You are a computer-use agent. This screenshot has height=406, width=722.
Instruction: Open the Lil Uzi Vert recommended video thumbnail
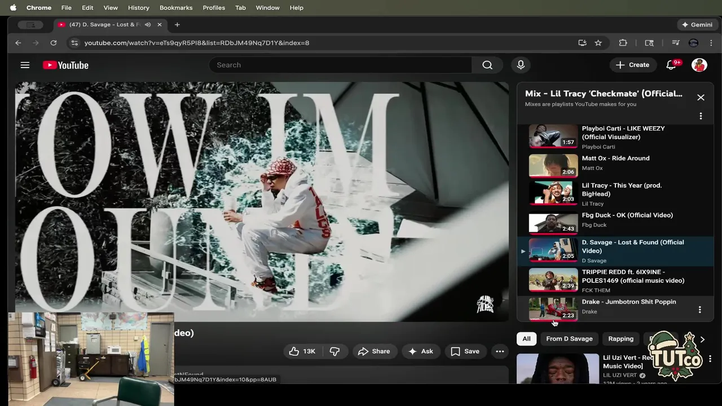[558, 368]
